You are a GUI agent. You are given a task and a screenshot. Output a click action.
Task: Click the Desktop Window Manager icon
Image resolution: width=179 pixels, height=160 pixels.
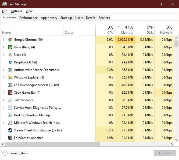(x=10, y=115)
